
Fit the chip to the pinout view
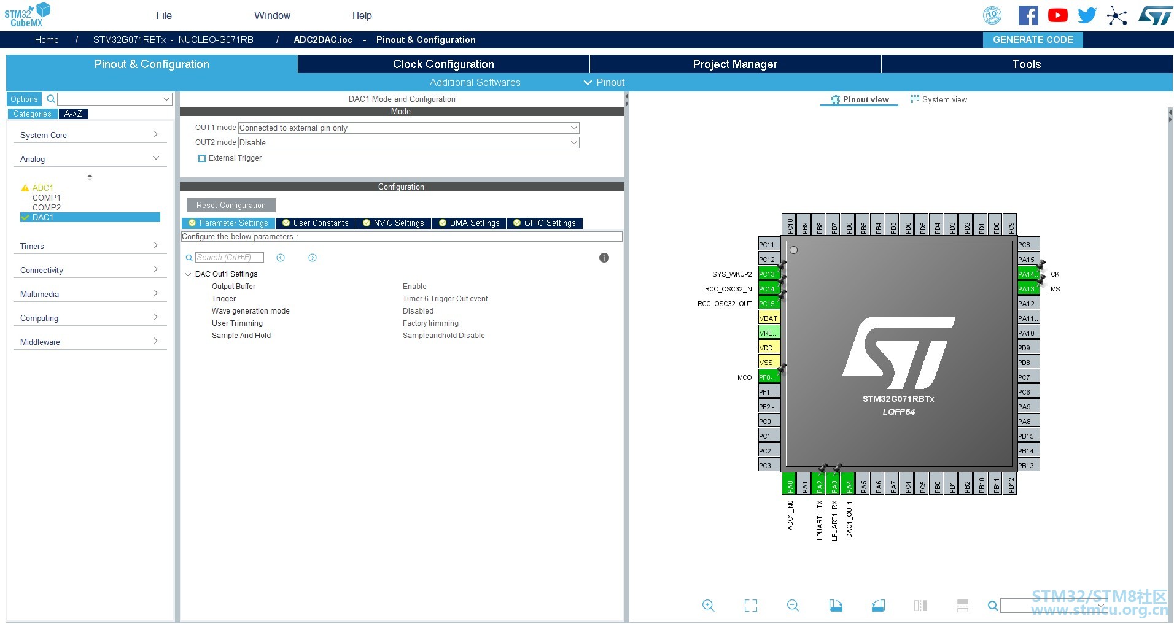coord(751,606)
